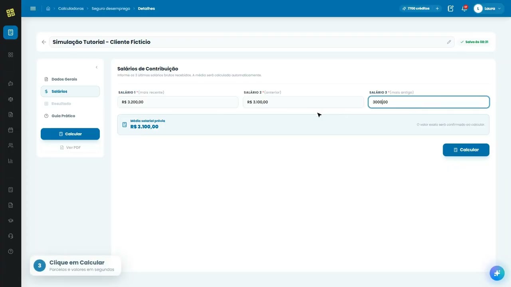Focus the Salário 2 input field

pos(303,102)
